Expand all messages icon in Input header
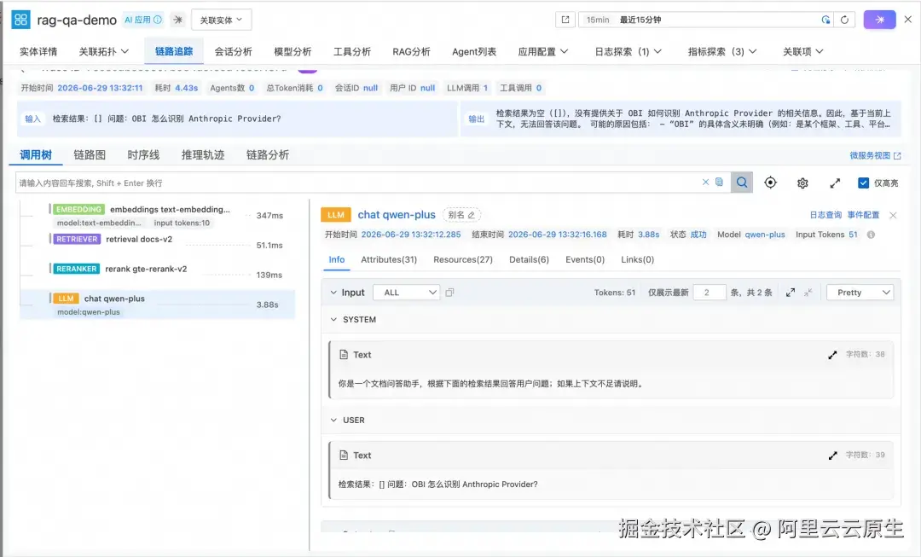The height and width of the screenshot is (557, 921). pos(791,293)
